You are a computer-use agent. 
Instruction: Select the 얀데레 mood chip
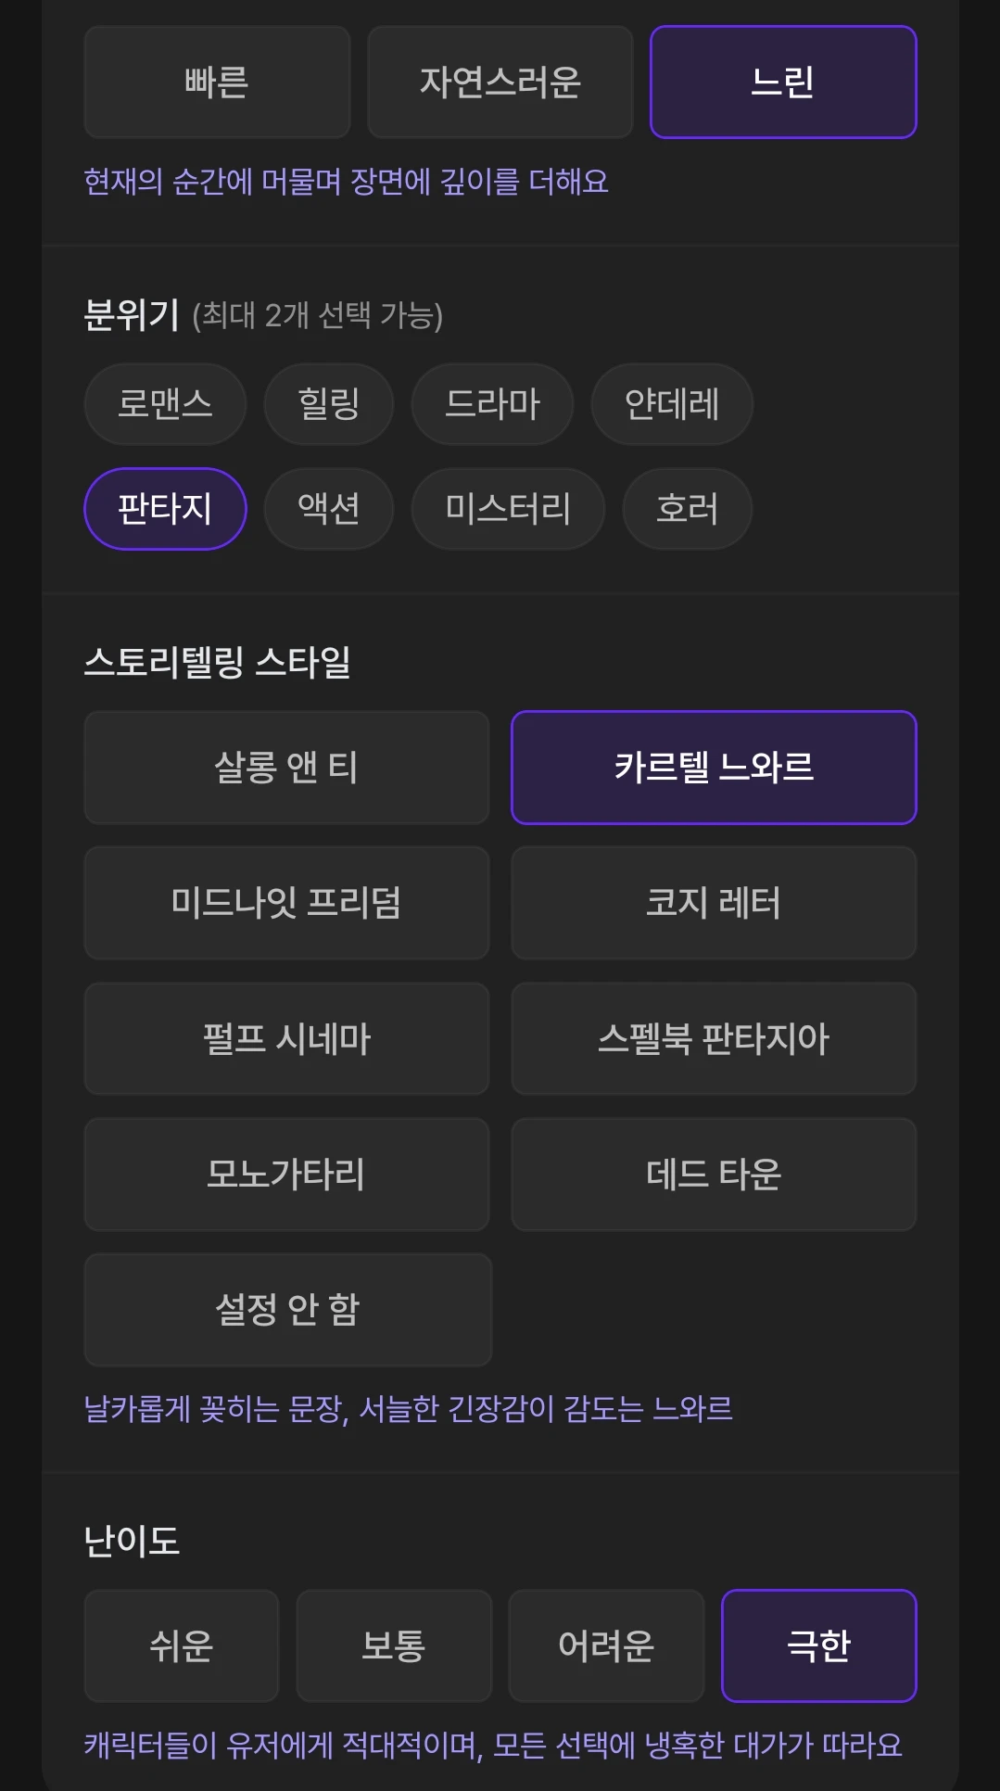click(672, 404)
